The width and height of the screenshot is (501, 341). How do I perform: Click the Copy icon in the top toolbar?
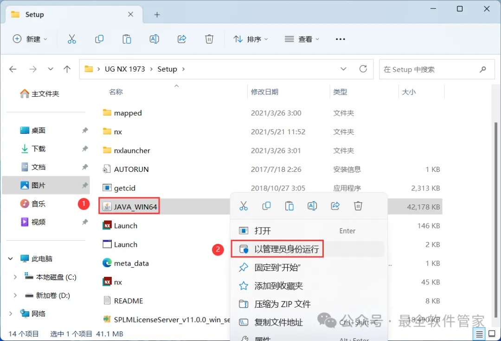(99, 39)
